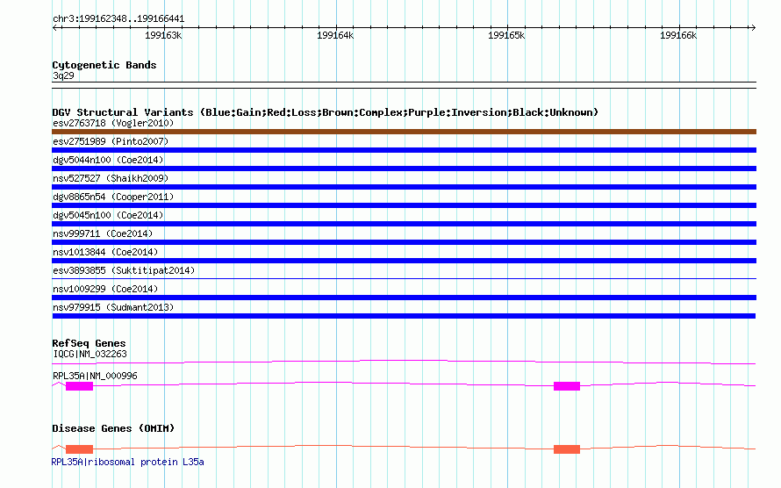Click the dgv8865n54 (Cooper2011) label

(113, 197)
